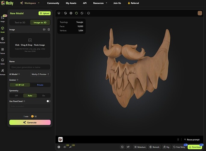Choose the Private license option
Viewport: 206px width, 151px height.
[x=40, y=85]
